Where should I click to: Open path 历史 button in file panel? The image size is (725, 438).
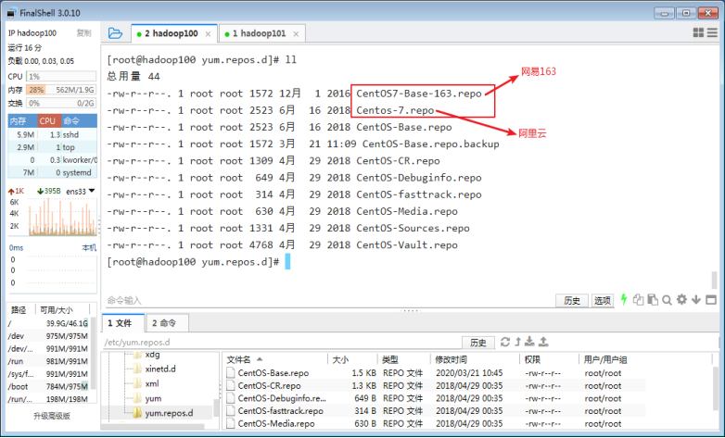tap(478, 343)
